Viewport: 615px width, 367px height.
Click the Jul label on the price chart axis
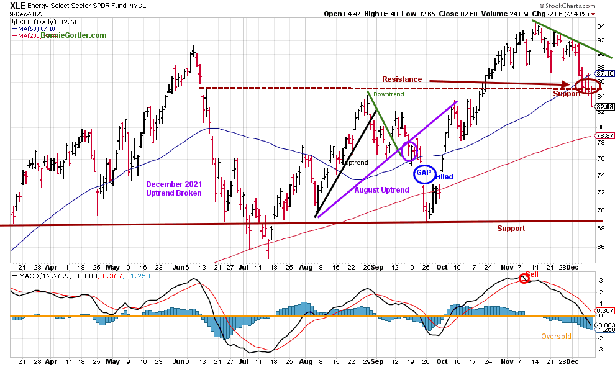pyautogui.click(x=243, y=267)
